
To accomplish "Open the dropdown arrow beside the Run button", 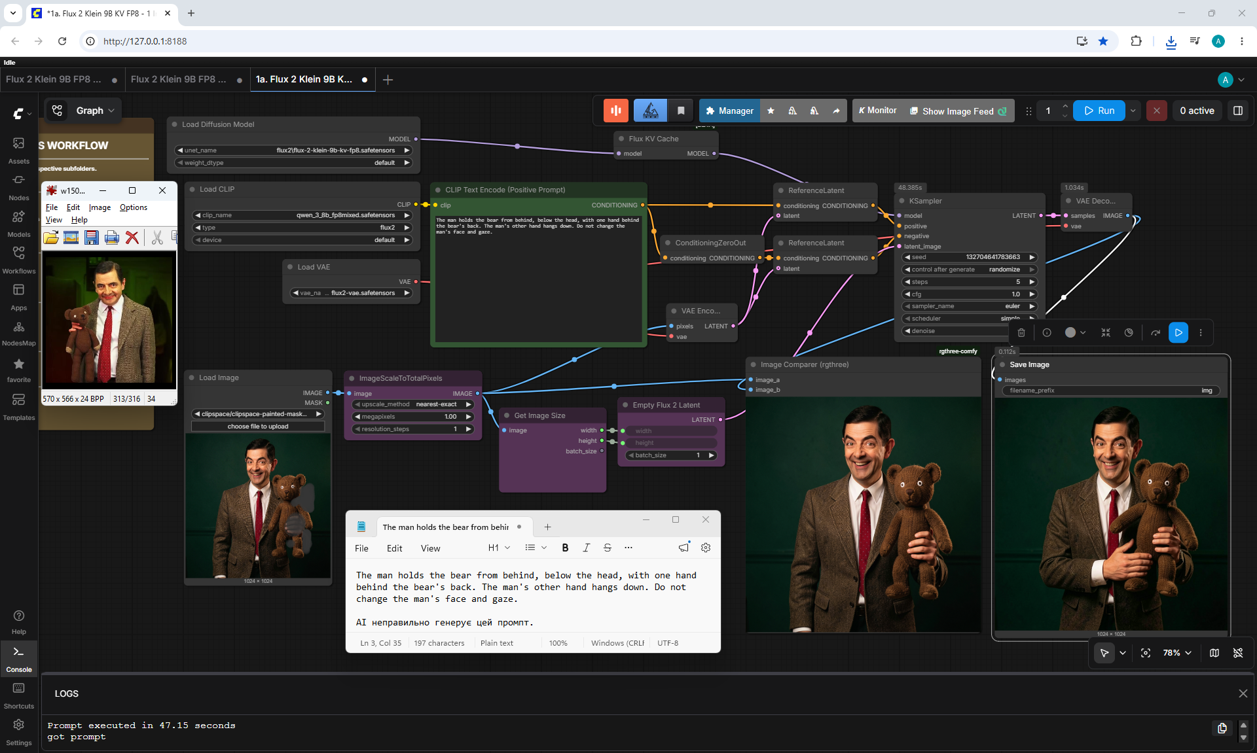I will [x=1133, y=111].
